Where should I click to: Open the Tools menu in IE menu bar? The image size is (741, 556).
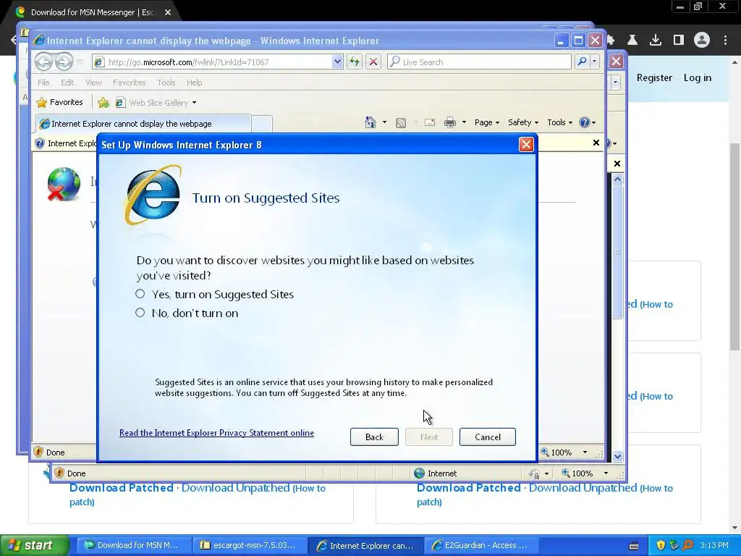(166, 83)
